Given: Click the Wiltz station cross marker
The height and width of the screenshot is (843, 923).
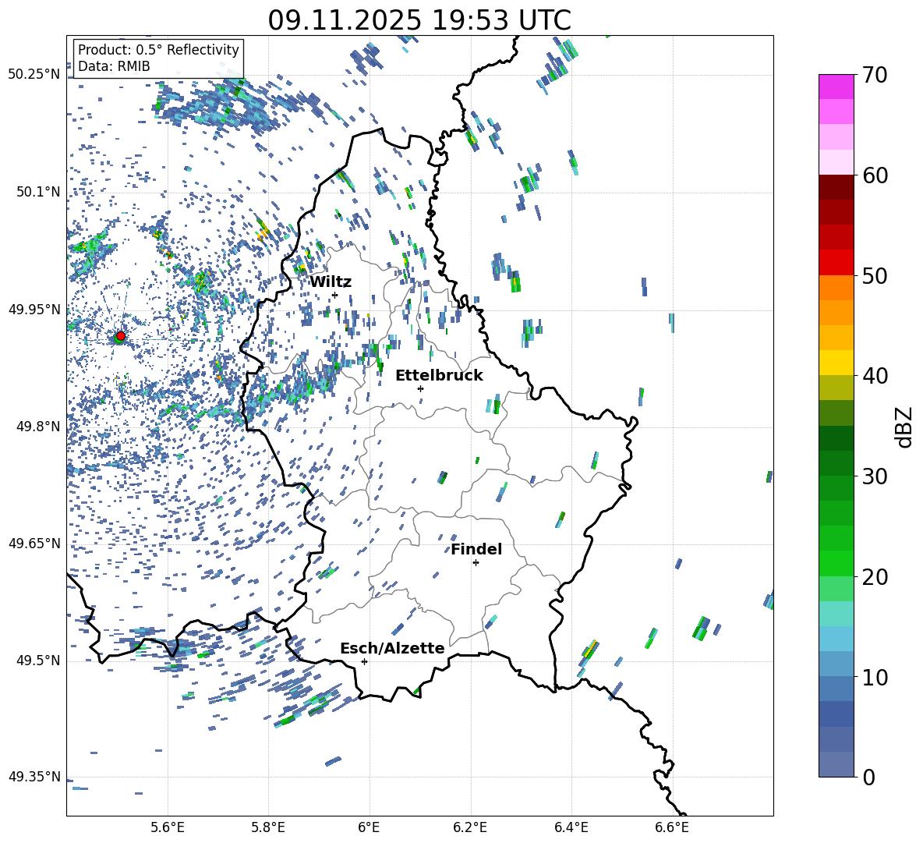Looking at the screenshot, I should 335,295.
